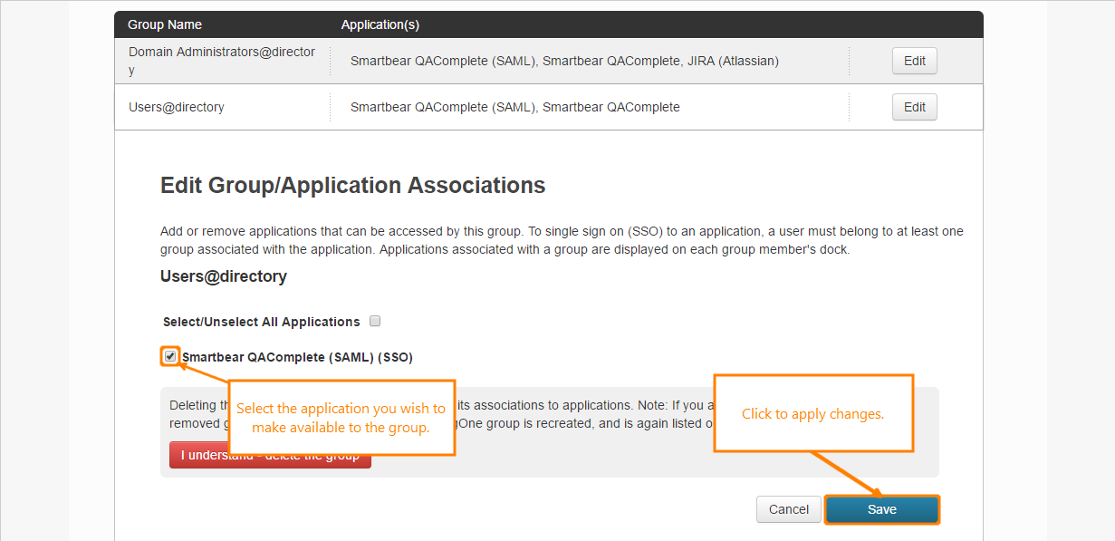Click the 'Select the application' orange callout box
The image size is (1115, 541).
point(341,418)
